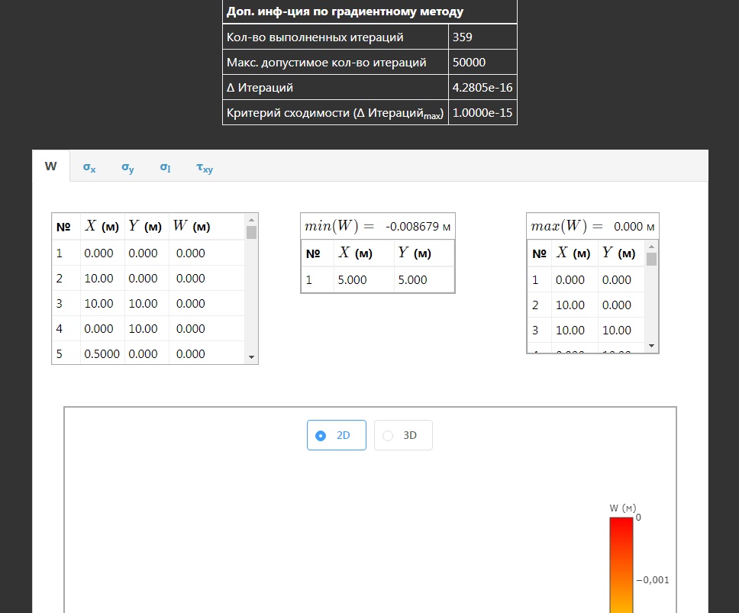Switch to the W tab
This screenshot has height=613, width=739.
coord(51,166)
